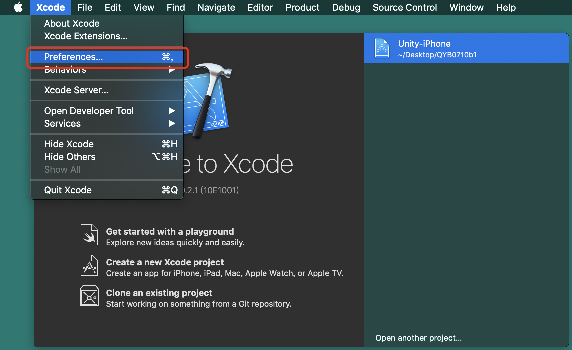Image resolution: width=572 pixels, height=350 pixels.
Task: Open the Product menu
Action: pos(302,7)
